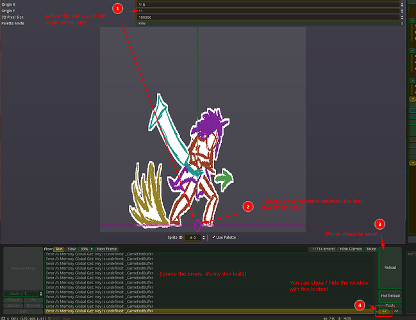Click the Next Frame button
Viewport: 416px width, 320px height.
[x=106, y=249]
